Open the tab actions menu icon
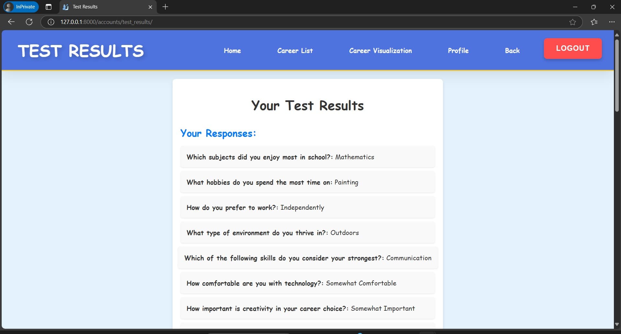Viewport: 621px width, 334px height. coord(49,7)
